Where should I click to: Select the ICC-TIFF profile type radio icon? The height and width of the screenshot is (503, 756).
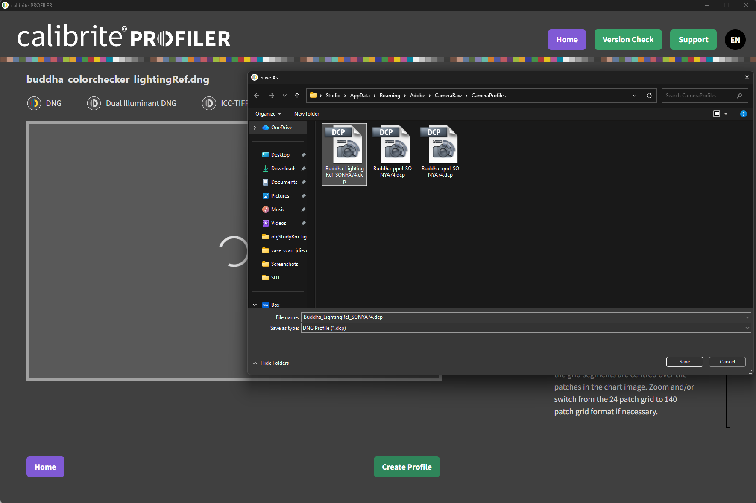pyautogui.click(x=209, y=103)
